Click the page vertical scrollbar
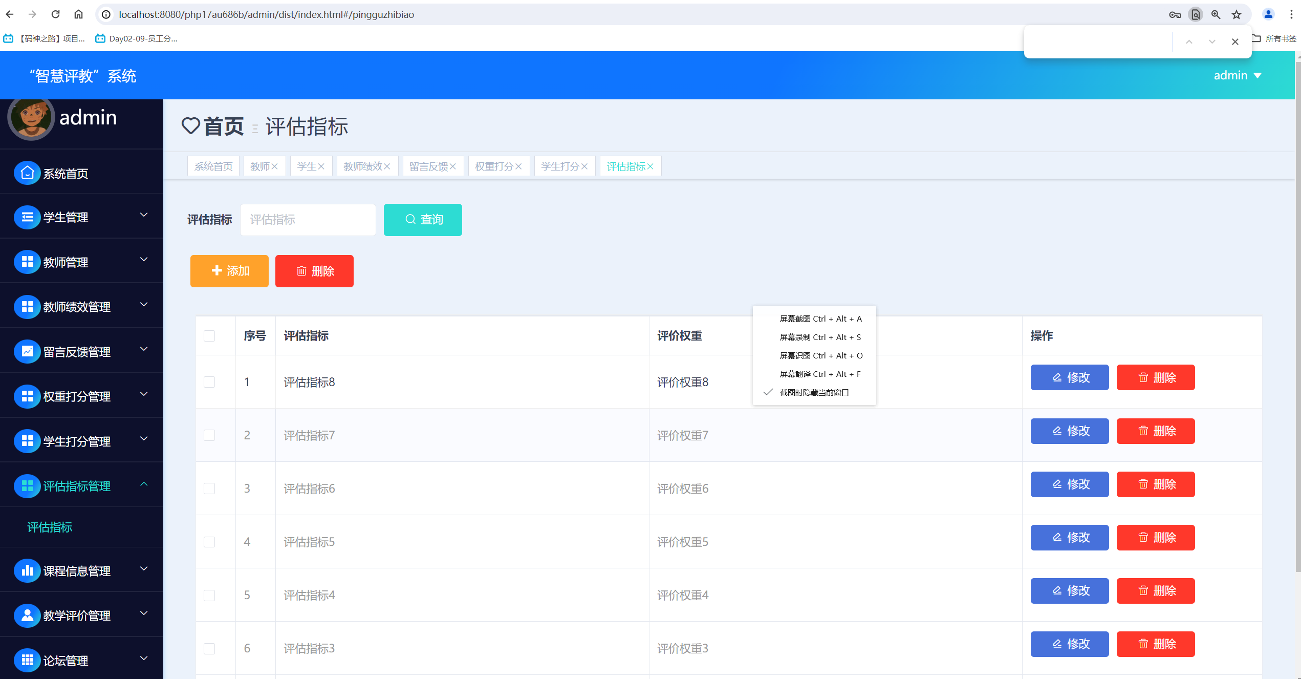This screenshot has width=1301, height=679. [x=1297, y=317]
